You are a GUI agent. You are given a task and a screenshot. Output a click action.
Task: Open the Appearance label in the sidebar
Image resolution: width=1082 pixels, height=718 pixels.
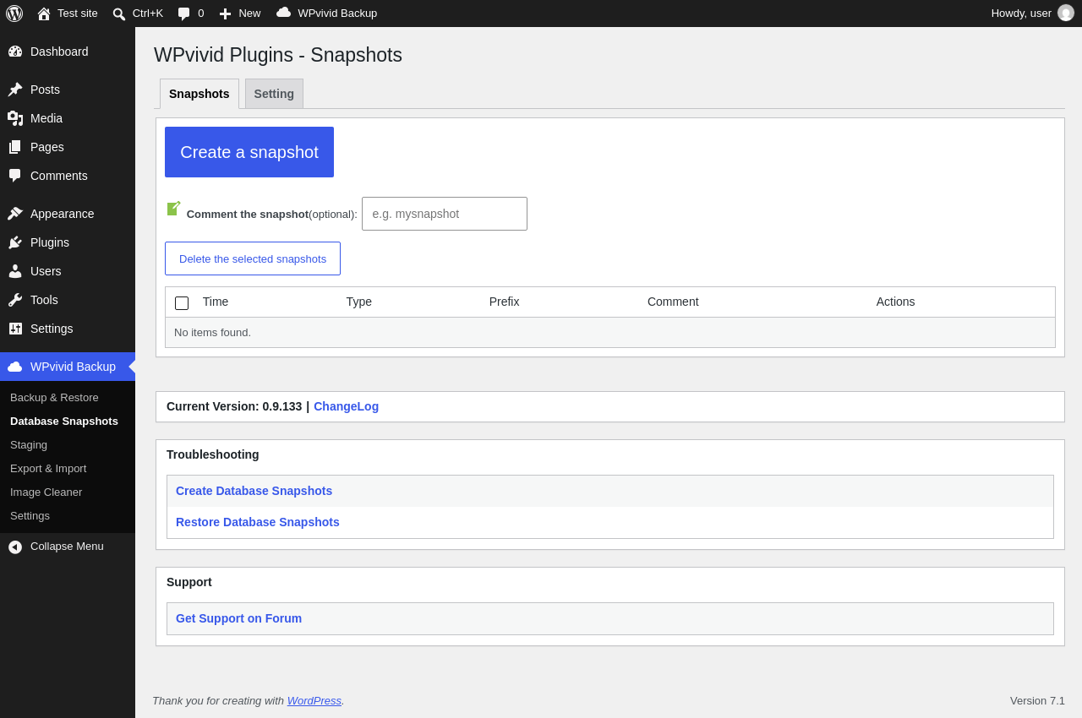63,214
